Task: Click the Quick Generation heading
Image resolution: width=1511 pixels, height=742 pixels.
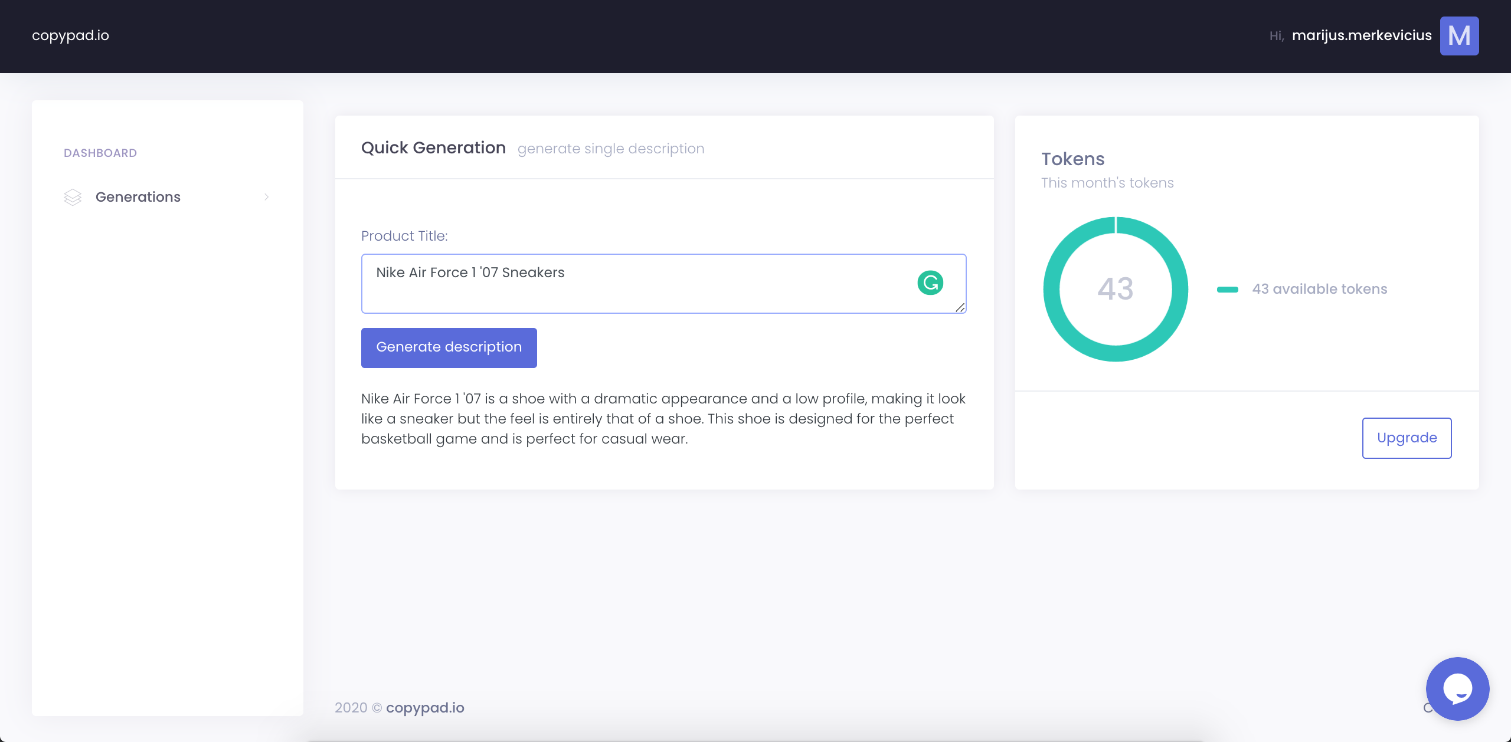Action: tap(433, 147)
